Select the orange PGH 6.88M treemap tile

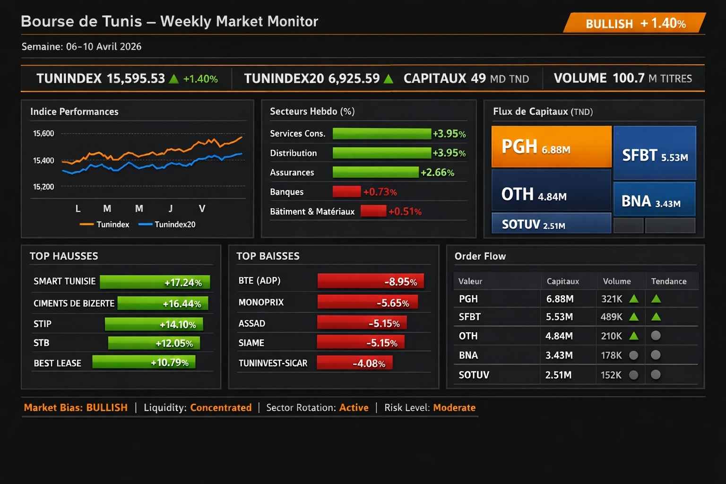point(552,147)
